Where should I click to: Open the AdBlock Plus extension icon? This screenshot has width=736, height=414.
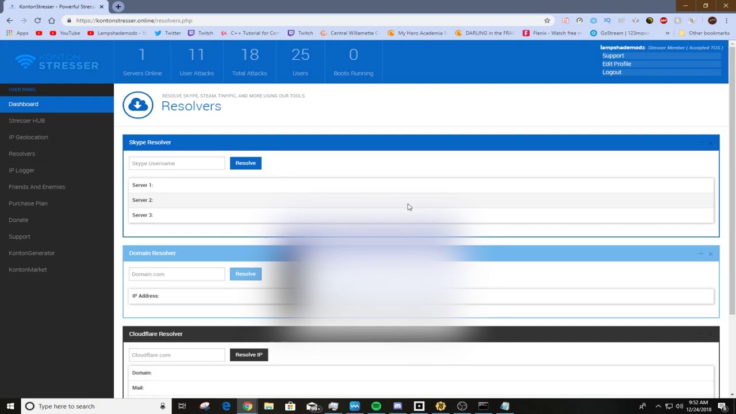click(664, 20)
